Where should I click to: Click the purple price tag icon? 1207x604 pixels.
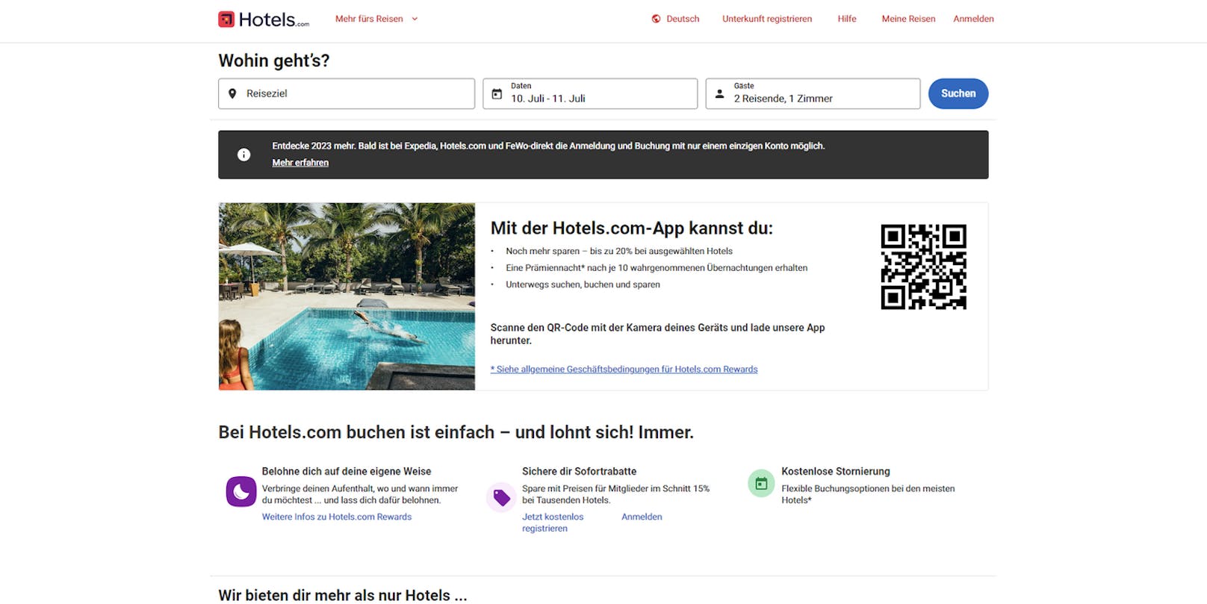[x=502, y=497]
